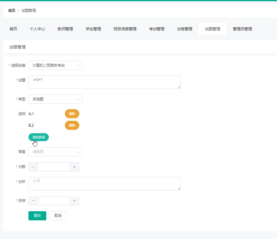Click resize handle of 分析 textarea
277x239 pixels.
179,188
